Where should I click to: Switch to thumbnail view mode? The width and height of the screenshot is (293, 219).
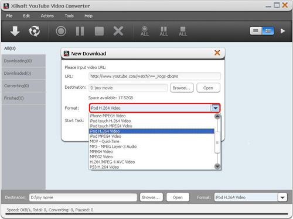click(x=256, y=31)
